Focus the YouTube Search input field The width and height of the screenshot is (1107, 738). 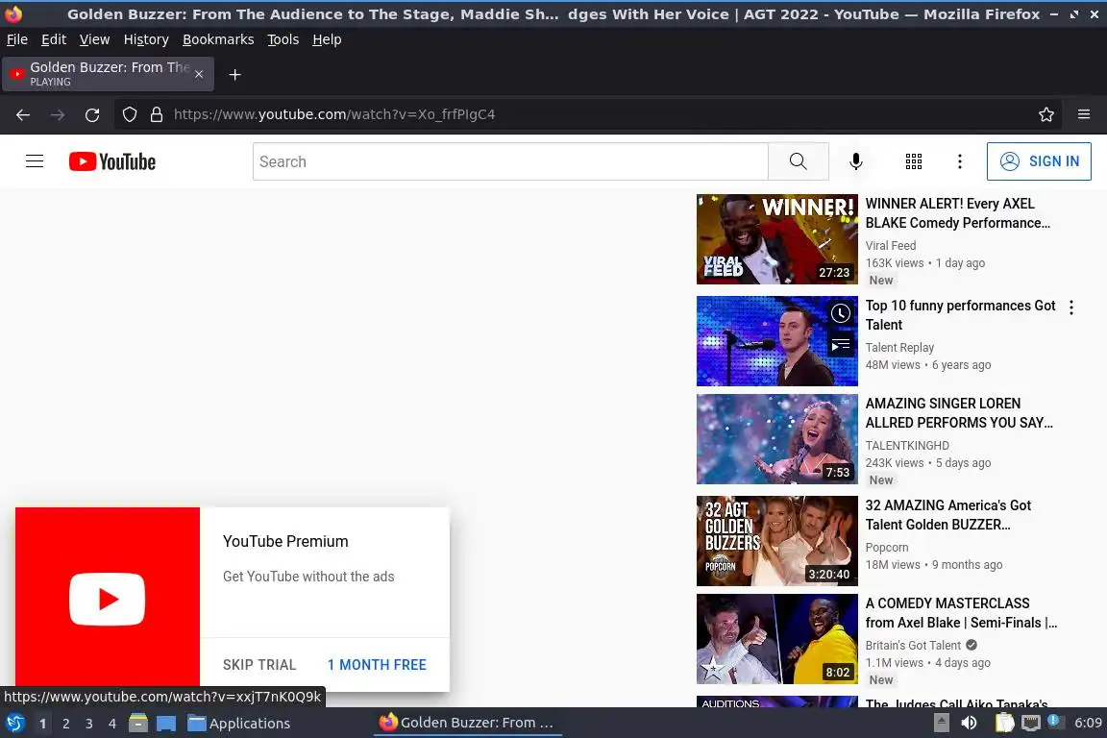pyautogui.click(x=510, y=161)
